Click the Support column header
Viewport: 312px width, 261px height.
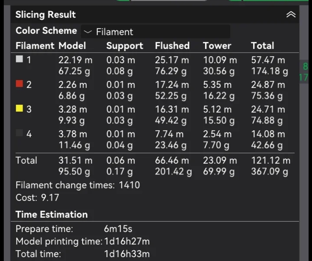[125, 46]
